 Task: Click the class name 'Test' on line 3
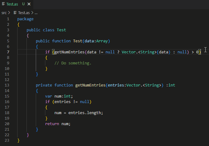pyautogui.click(x=61, y=30)
